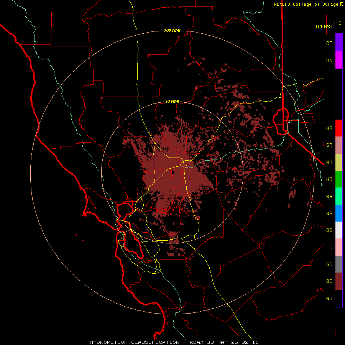Click the BD legend label
Viewport: 345px width, 345px height.
pyautogui.click(x=329, y=163)
